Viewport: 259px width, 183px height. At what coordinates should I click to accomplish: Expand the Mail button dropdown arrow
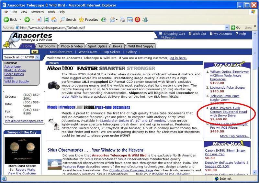(117, 20)
